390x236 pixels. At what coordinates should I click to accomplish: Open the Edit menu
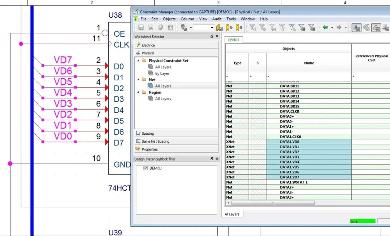(x=155, y=19)
